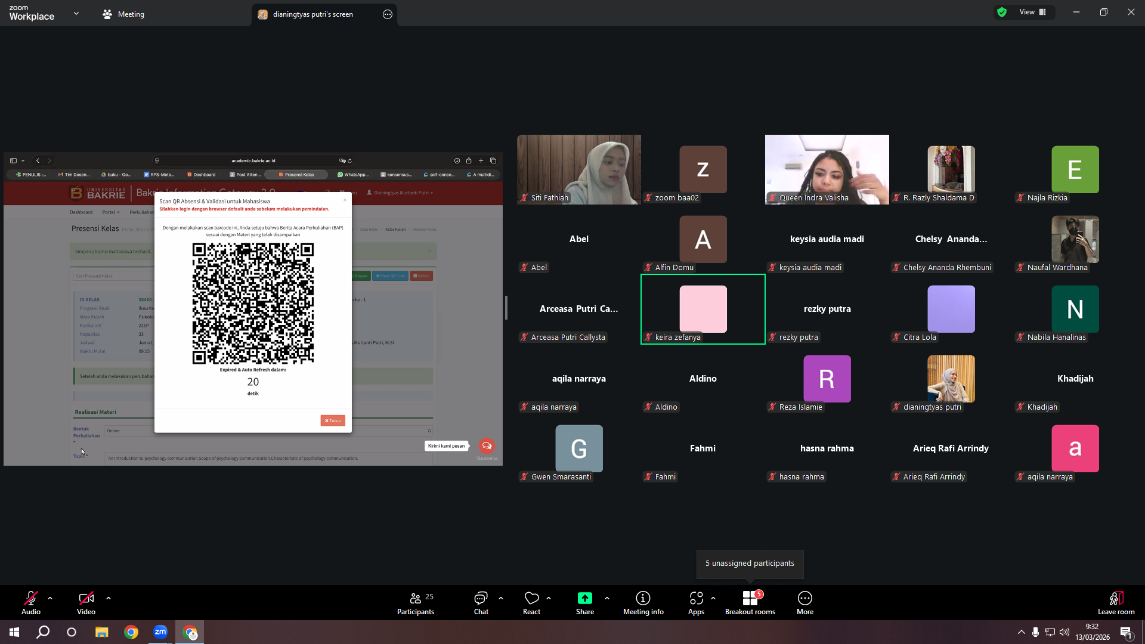Turn on camera with the Video button
This screenshot has width=1145, height=644.
point(86,603)
